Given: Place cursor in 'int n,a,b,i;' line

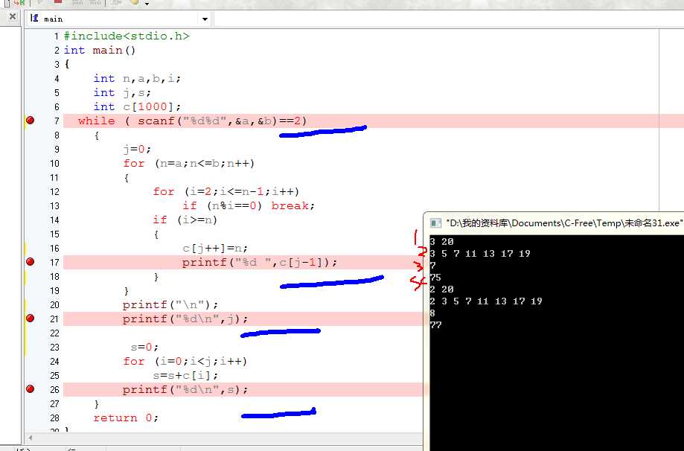Looking at the screenshot, I should coord(137,78).
